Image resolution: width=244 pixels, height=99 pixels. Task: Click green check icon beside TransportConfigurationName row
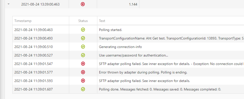point(83,38)
